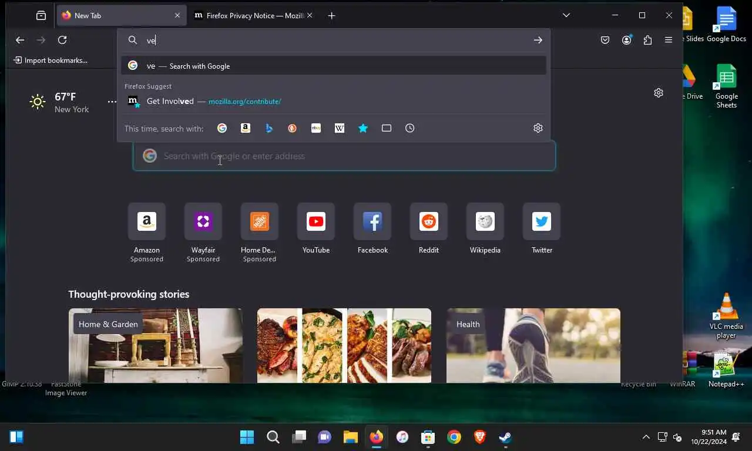Save to Pocket icon
Image resolution: width=752 pixels, height=451 pixels.
click(x=605, y=40)
